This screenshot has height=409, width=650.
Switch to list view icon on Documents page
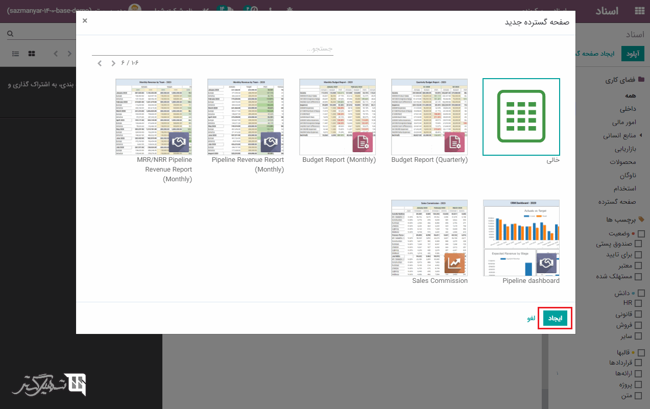[x=16, y=54]
